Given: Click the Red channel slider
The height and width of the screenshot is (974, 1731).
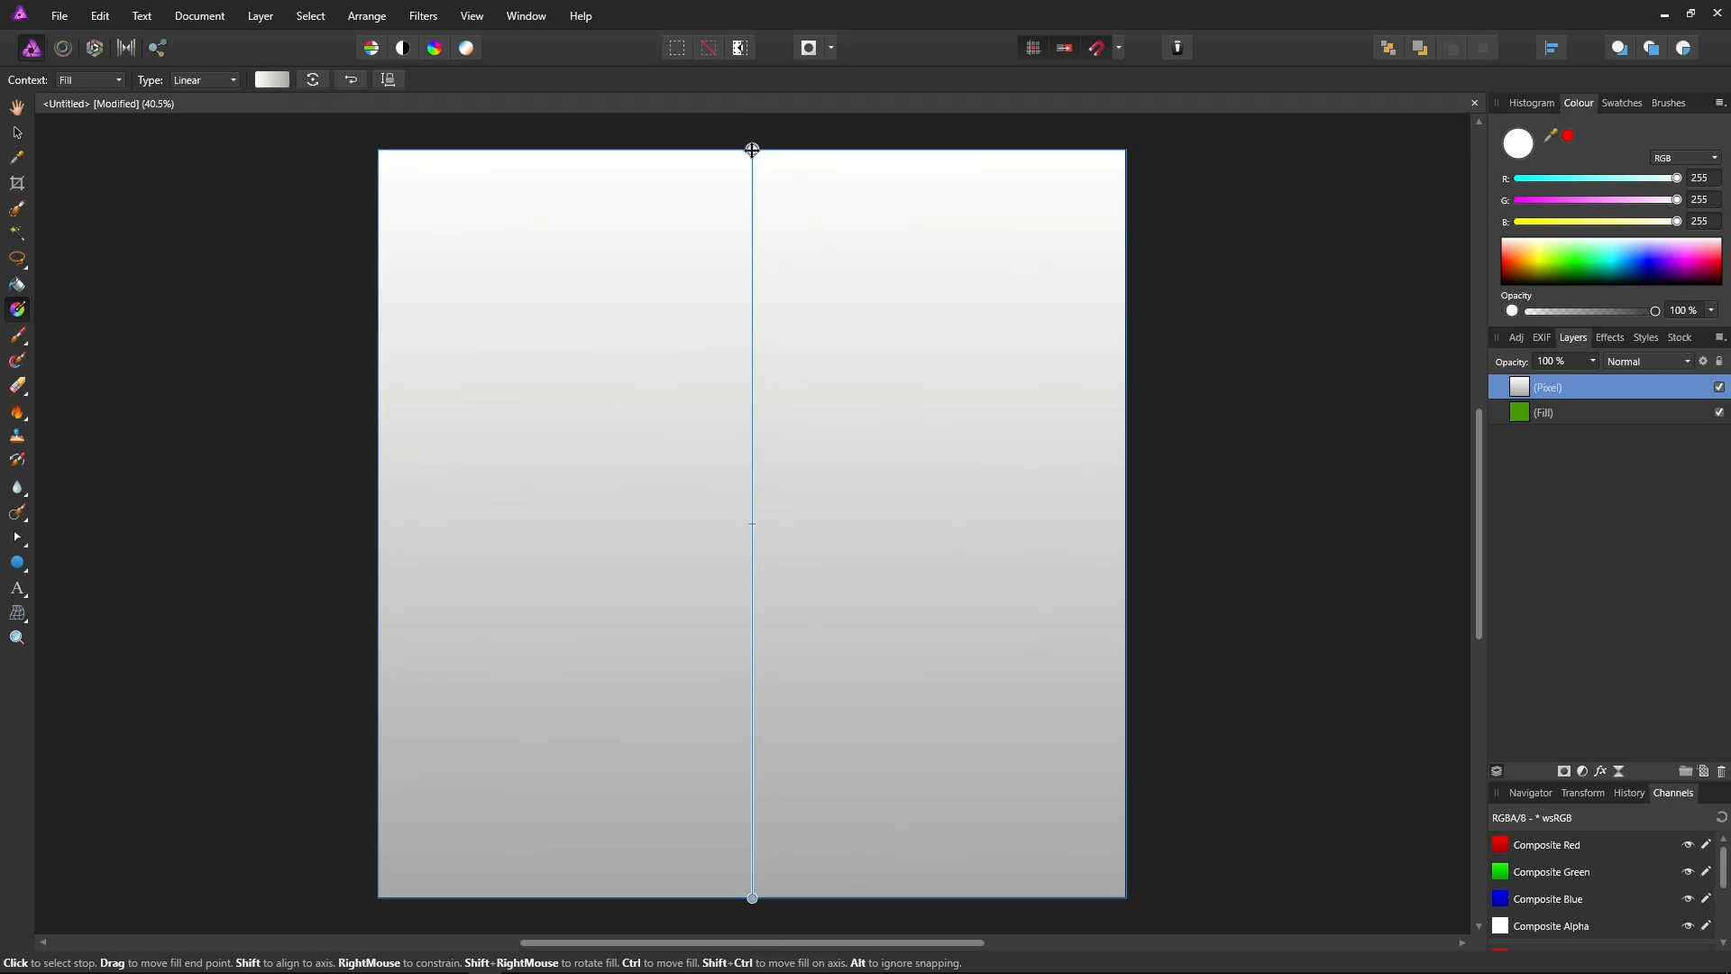Looking at the screenshot, I should point(1596,179).
